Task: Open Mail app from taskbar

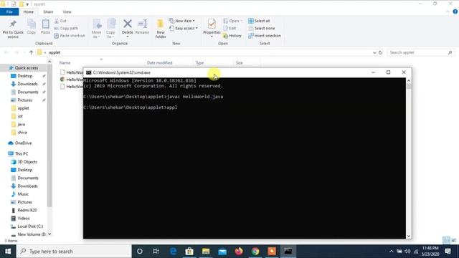Action: pyautogui.click(x=222, y=252)
